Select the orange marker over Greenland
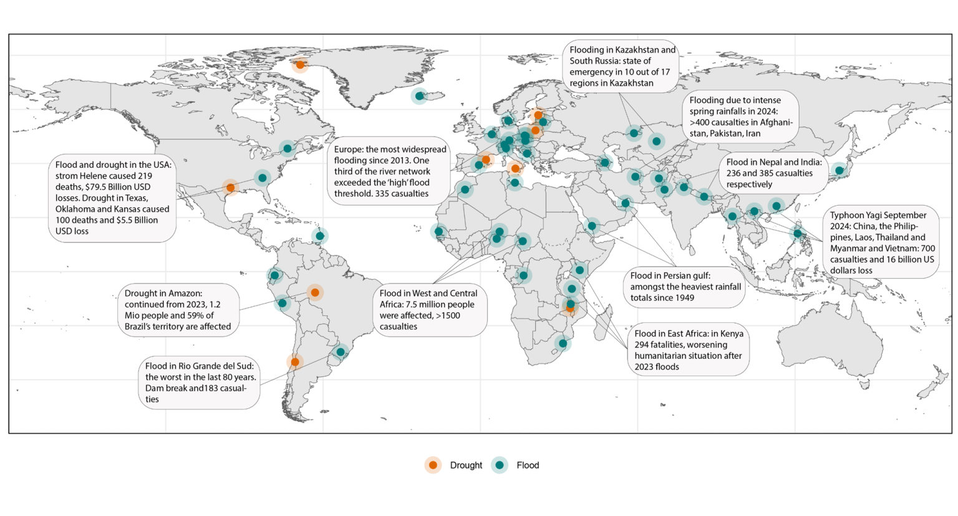The height and width of the screenshot is (516, 958). tap(301, 64)
